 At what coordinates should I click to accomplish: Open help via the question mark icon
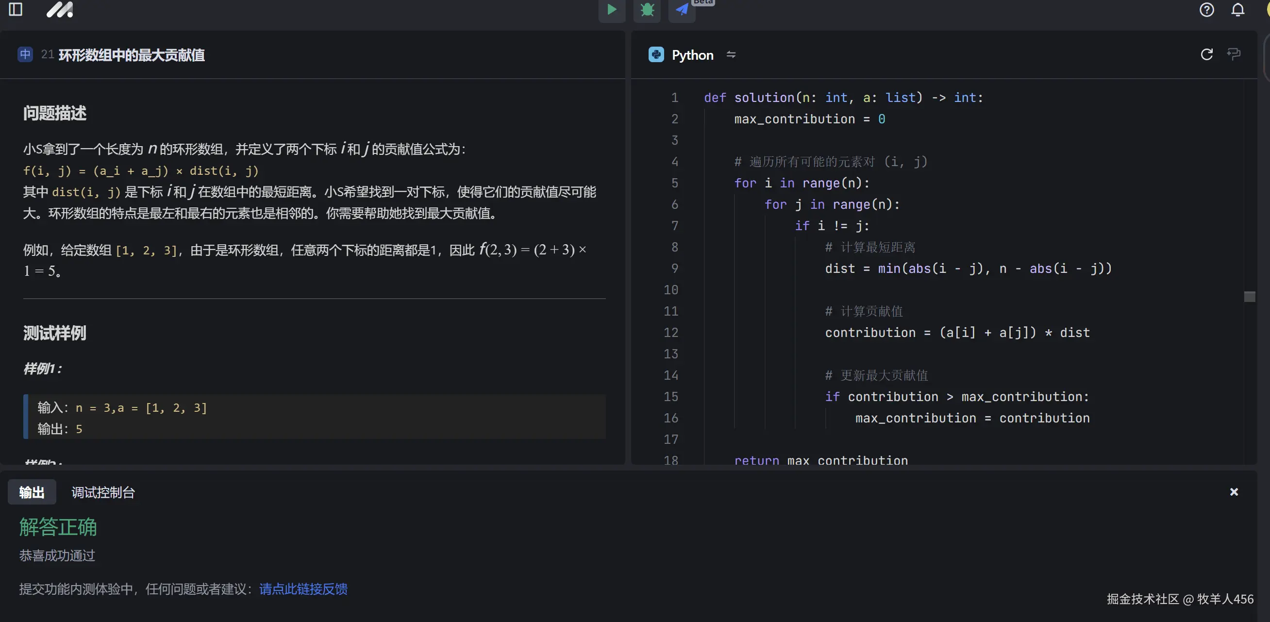(x=1206, y=9)
